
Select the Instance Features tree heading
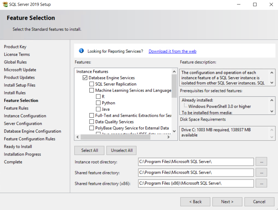click(92, 71)
